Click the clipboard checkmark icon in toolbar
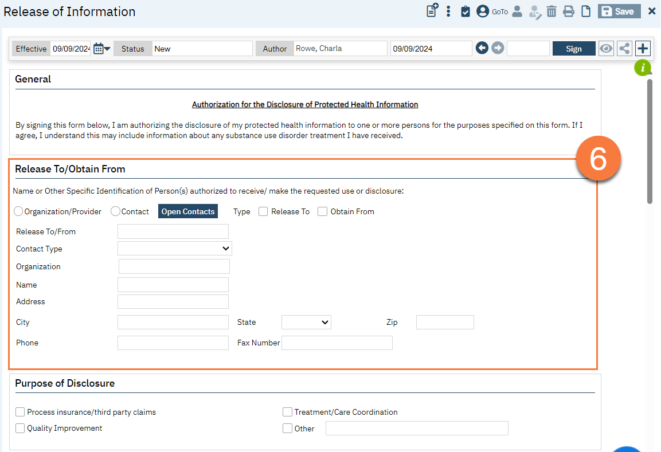This screenshot has height=452, width=661. point(465,11)
